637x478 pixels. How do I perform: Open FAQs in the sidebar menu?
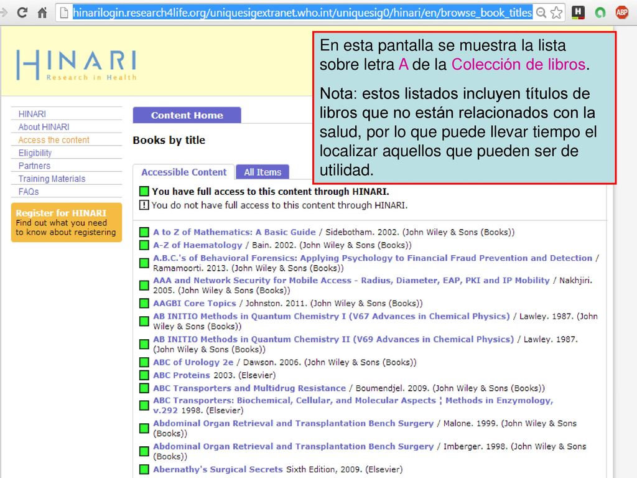(29, 192)
